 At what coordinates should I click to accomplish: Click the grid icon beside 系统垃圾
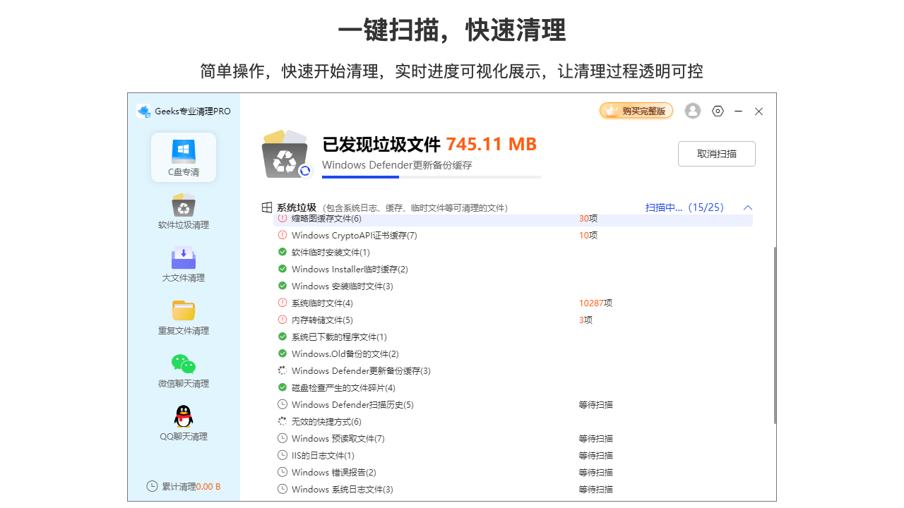(266, 207)
